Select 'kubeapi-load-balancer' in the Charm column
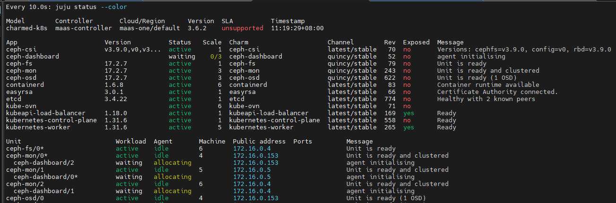616x203 pixels. click(269, 113)
